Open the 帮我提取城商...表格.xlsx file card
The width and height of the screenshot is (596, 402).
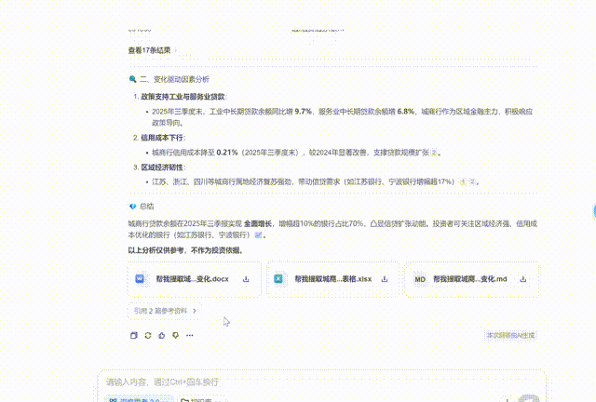(x=333, y=279)
